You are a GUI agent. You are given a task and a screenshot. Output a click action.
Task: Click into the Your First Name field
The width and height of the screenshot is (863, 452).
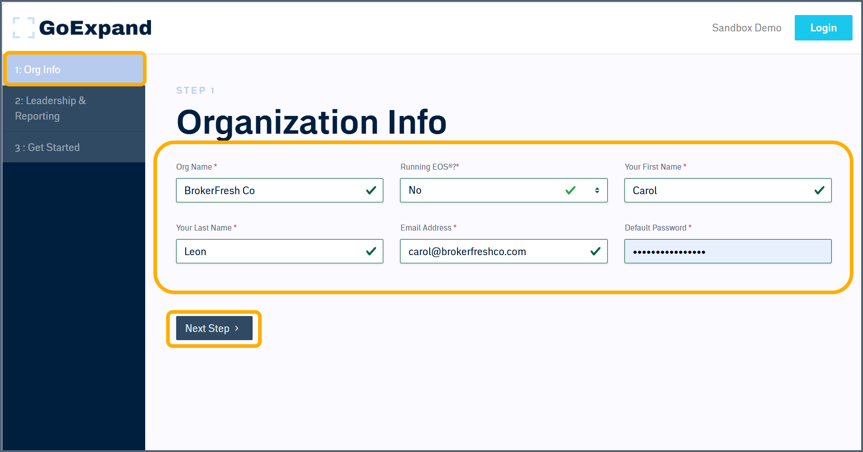(x=719, y=191)
